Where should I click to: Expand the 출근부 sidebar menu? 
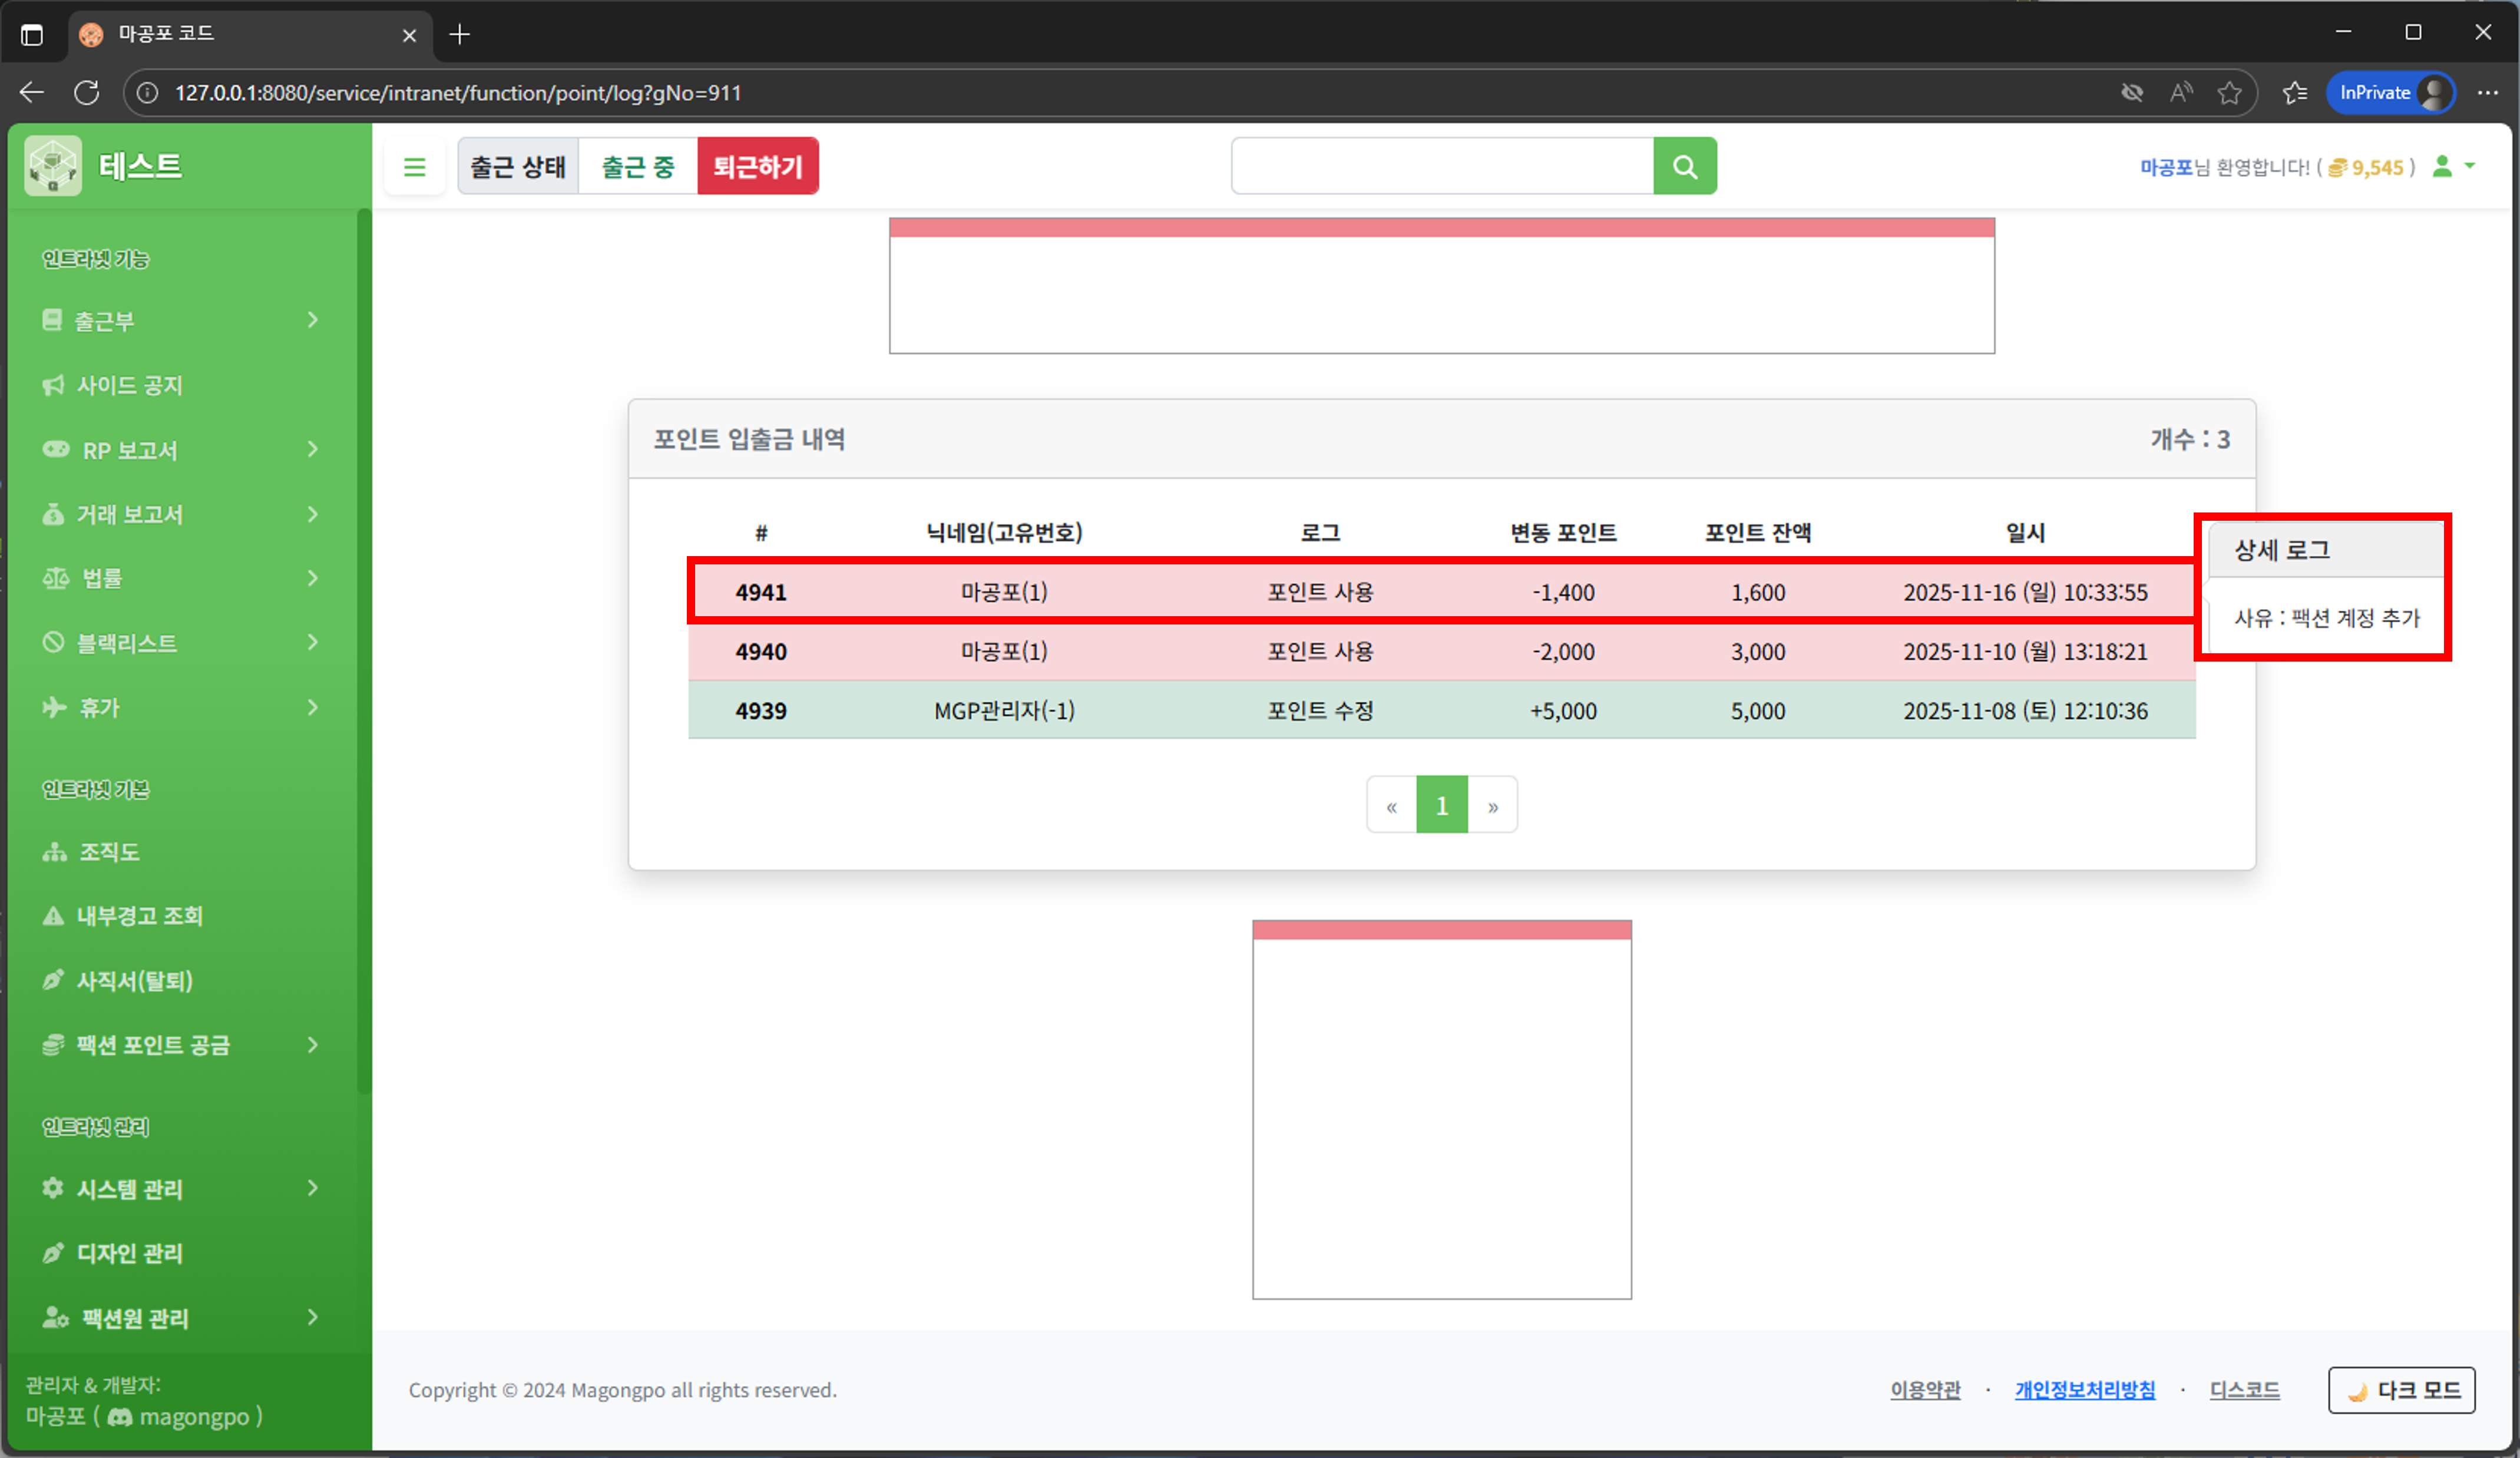pos(180,320)
